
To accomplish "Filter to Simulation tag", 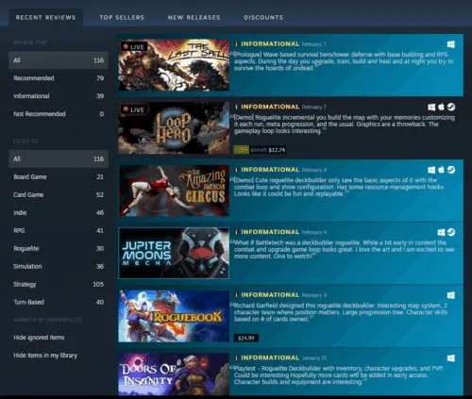I will pyautogui.click(x=59, y=266).
